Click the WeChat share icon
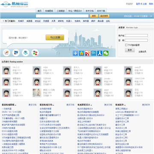The height and width of the screenshot is (154, 154). point(106,53)
